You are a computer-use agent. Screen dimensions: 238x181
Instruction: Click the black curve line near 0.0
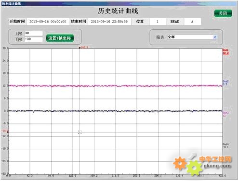click(x=116, y=111)
